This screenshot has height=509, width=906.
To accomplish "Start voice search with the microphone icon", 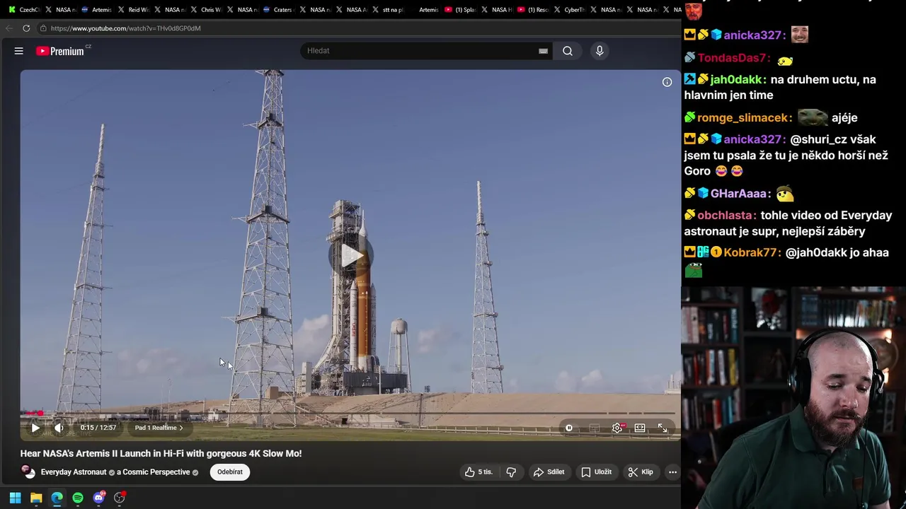I will [x=600, y=51].
